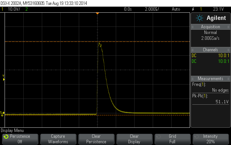The image size is (231, 145).
Task: Click the Auto trigger mode label
Action: (176, 9)
